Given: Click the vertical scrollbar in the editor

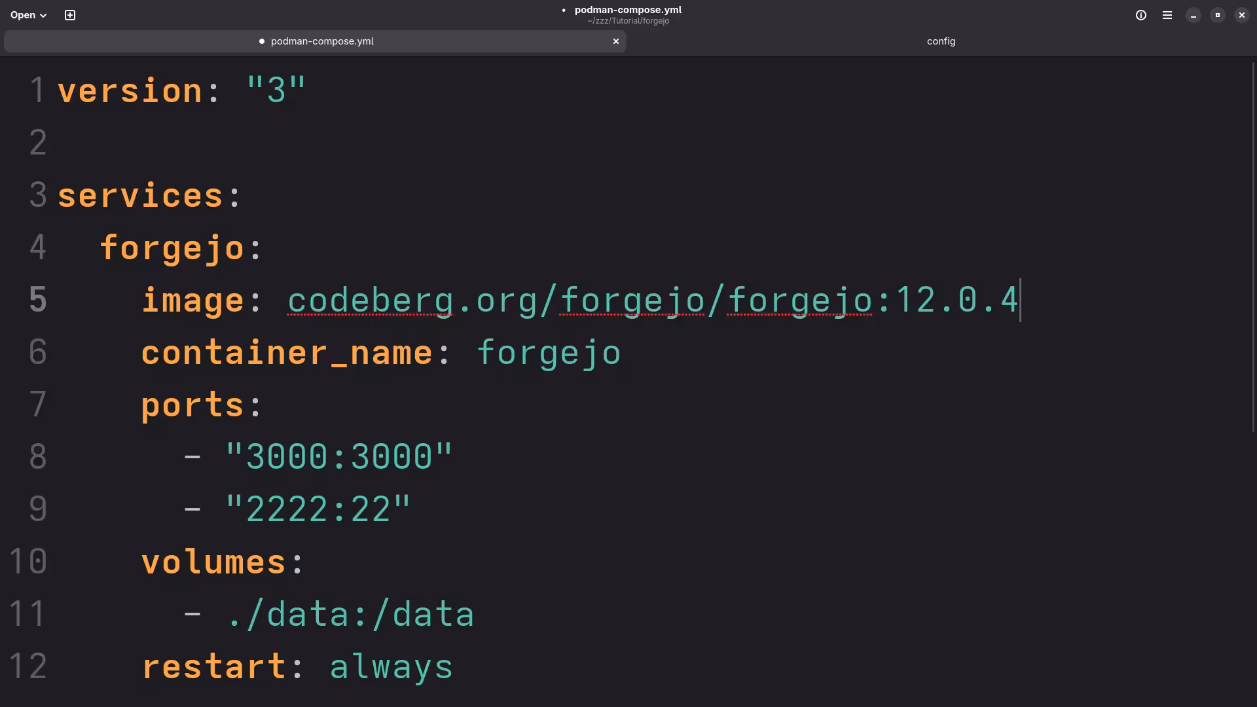Looking at the screenshot, I should point(1253,247).
